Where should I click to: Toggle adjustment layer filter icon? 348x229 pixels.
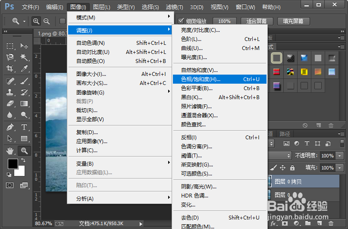point(297,143)
